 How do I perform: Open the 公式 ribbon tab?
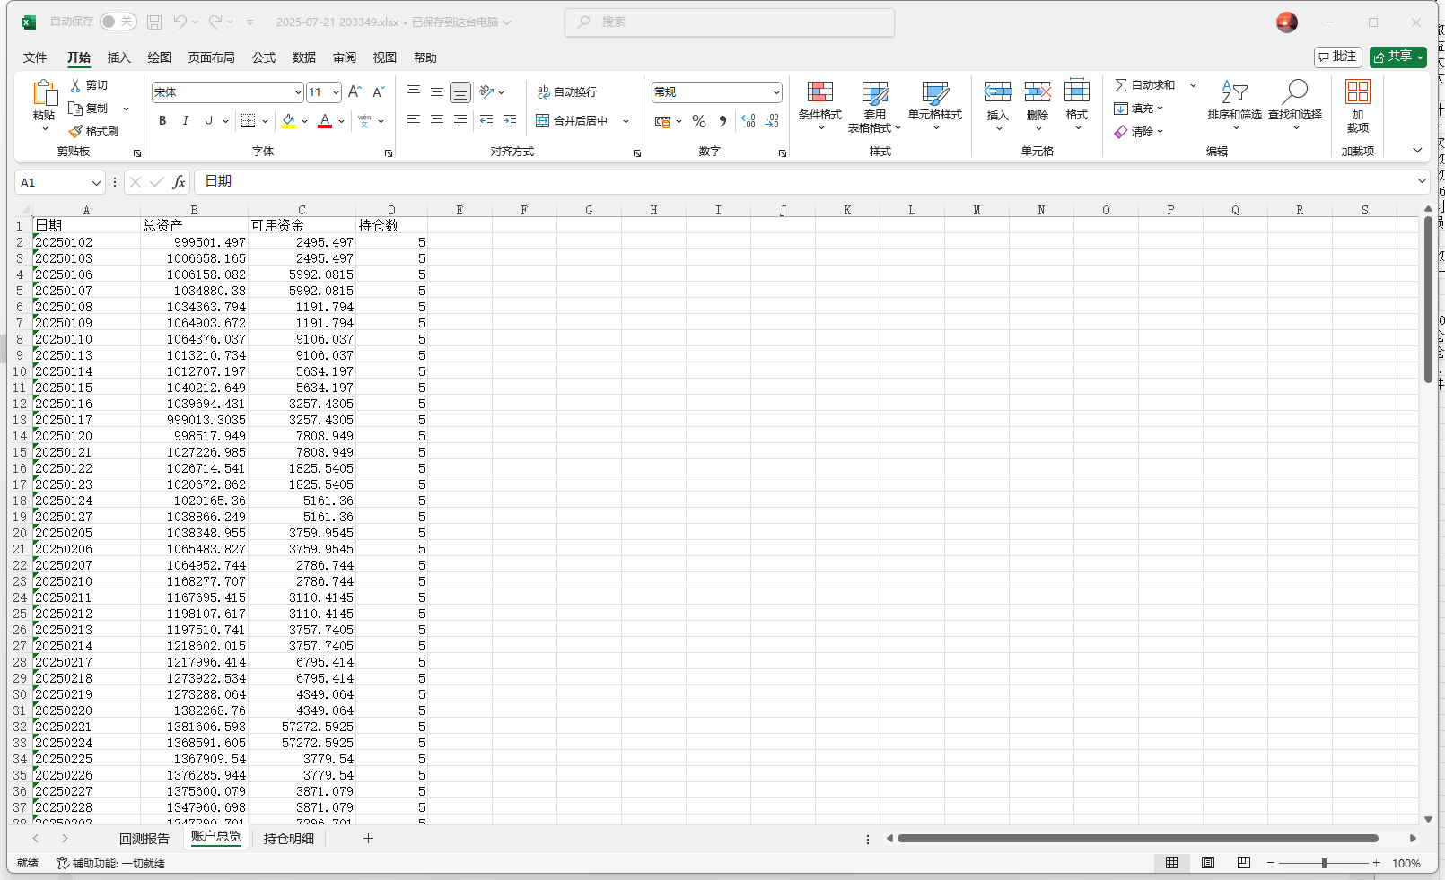[x=264, y=57]
